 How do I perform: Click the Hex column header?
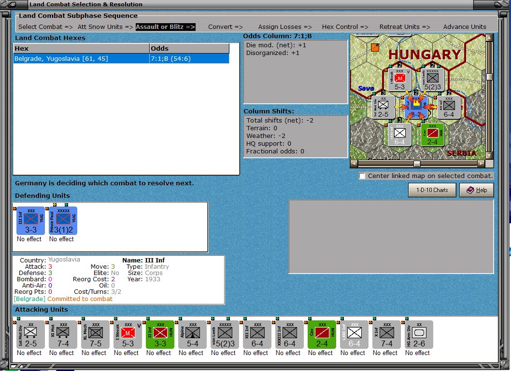click(x=81, y=49)
